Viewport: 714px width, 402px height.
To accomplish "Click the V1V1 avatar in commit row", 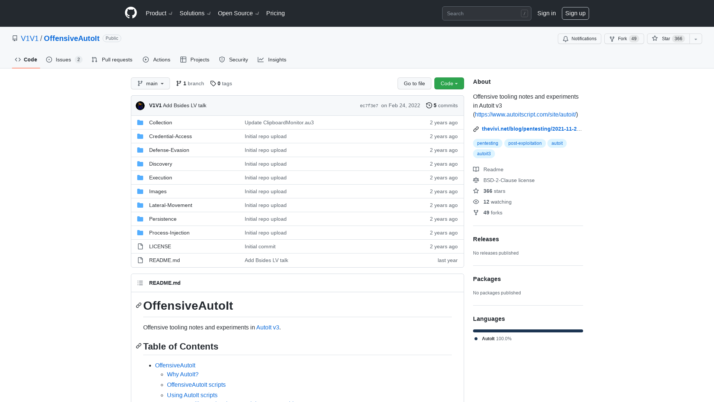I will (140, 106).
